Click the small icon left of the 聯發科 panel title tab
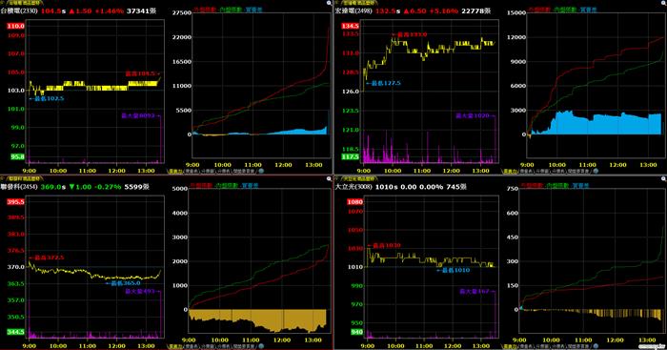 (2, 178)
